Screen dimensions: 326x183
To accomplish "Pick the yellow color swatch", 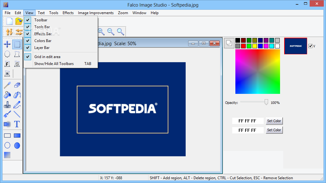I will tap(255, 46).
